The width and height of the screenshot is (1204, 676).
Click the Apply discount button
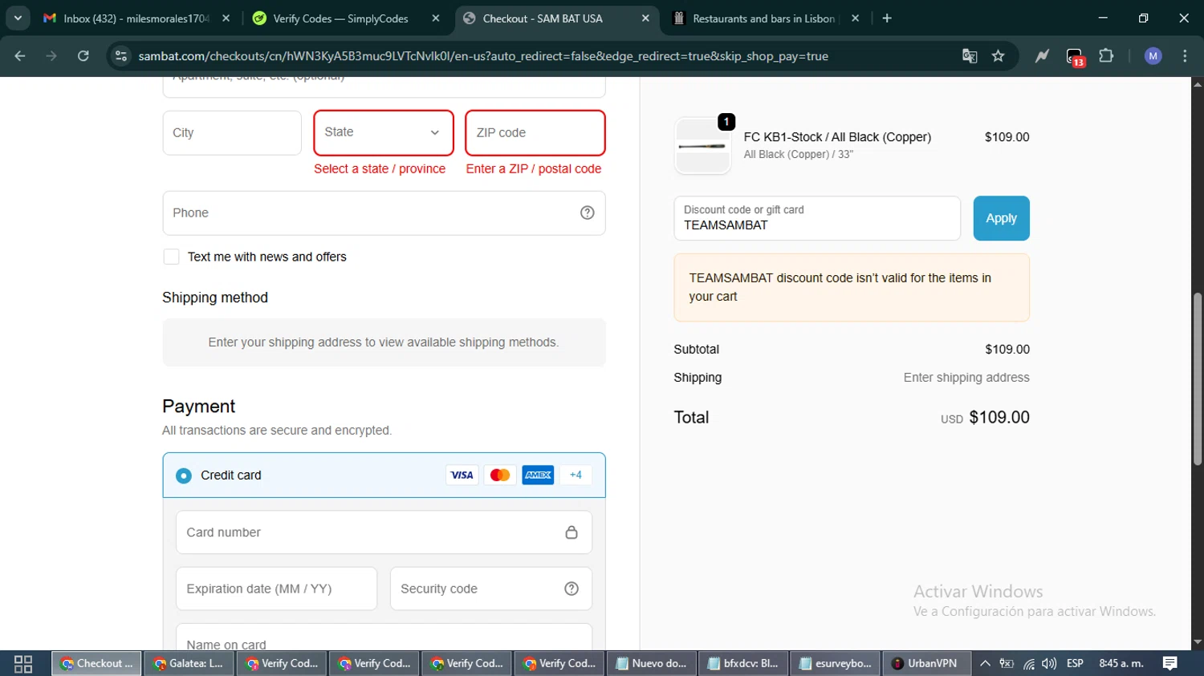[x=1001, y=218]
